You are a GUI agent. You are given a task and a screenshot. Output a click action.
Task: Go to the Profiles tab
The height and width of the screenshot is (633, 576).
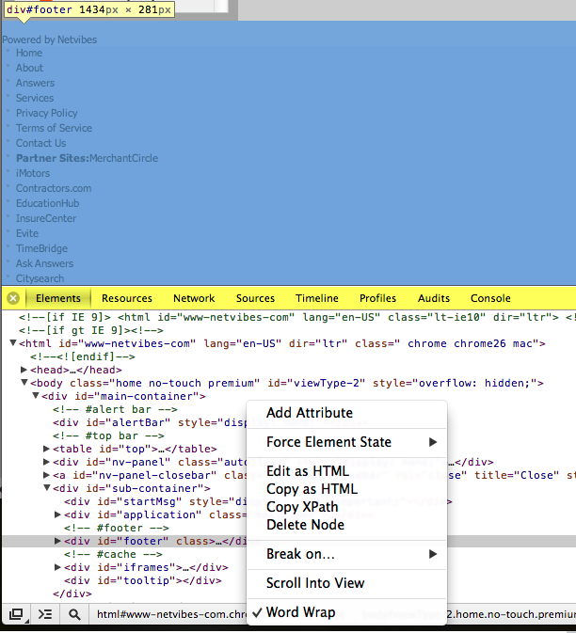pyautogui.click(x=377, y=298)
